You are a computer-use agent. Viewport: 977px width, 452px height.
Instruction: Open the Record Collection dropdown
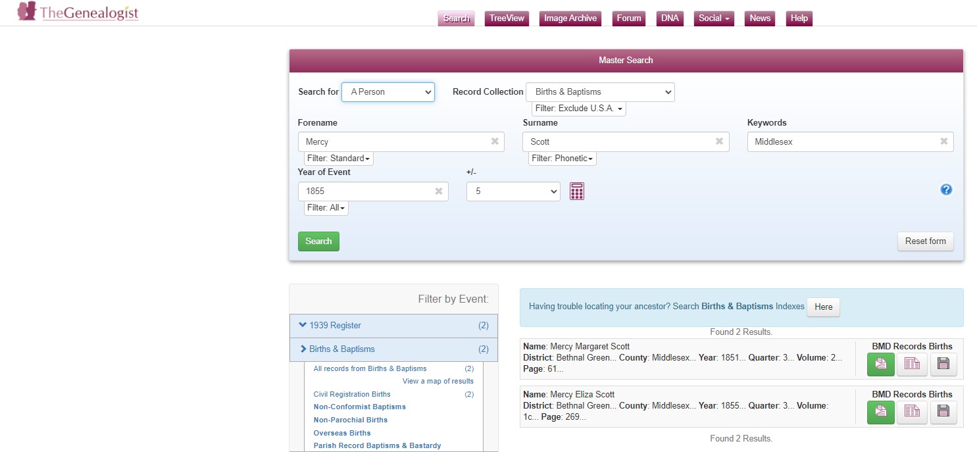(600, 92)
